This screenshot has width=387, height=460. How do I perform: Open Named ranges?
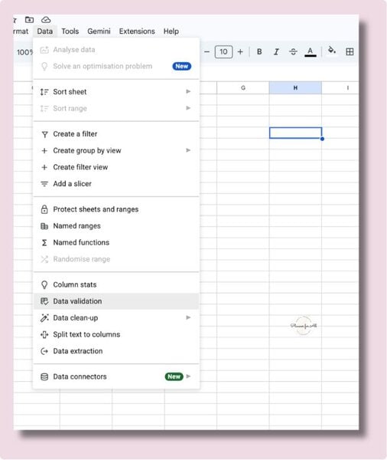click(116, 226)
